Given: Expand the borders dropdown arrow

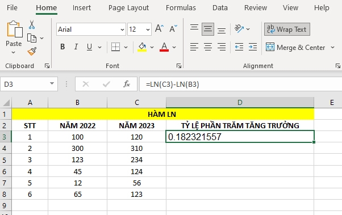Looking at the screenshot, I should (126, 47).
